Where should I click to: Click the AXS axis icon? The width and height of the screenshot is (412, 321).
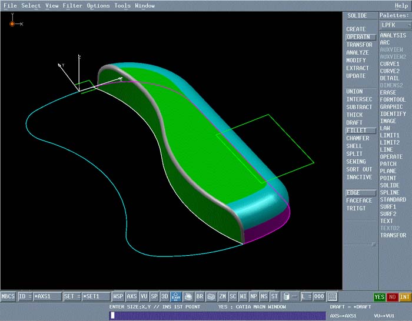coord(132,297)
